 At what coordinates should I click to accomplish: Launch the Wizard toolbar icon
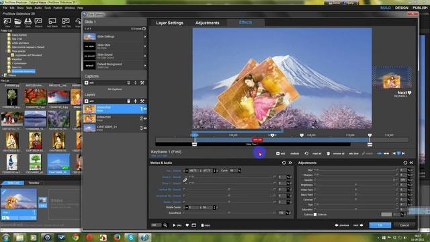tap(38, 21)
